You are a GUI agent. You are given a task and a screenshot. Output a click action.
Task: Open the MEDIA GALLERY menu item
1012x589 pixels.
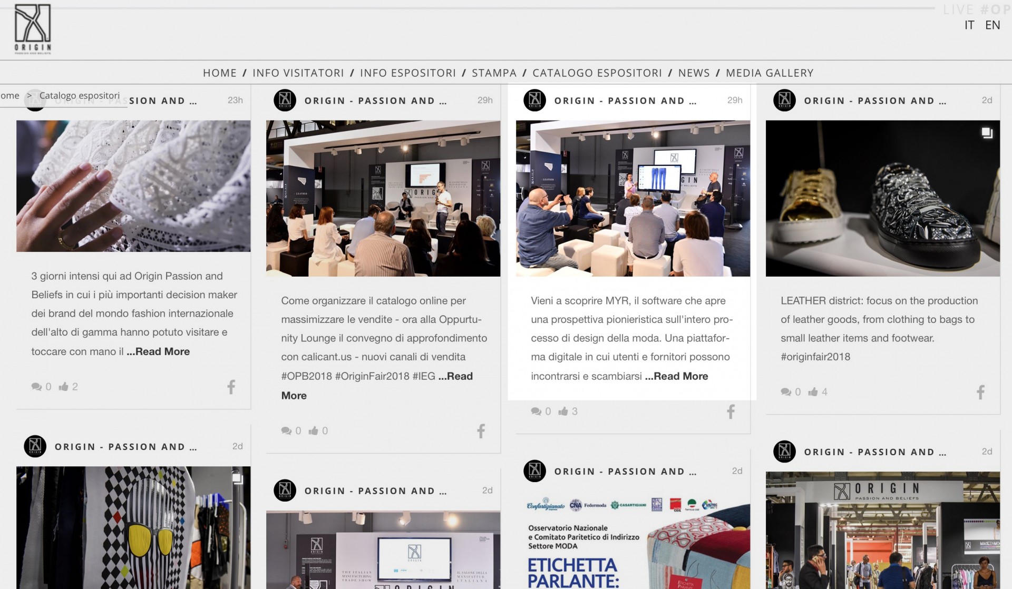[770, 73]
